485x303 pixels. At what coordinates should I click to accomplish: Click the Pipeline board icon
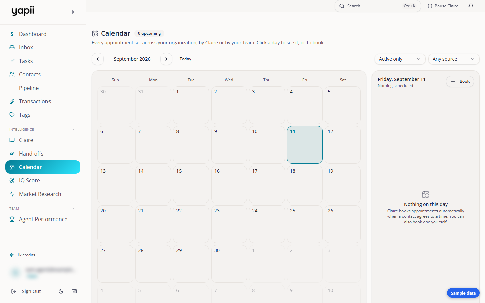click(12, 88)
